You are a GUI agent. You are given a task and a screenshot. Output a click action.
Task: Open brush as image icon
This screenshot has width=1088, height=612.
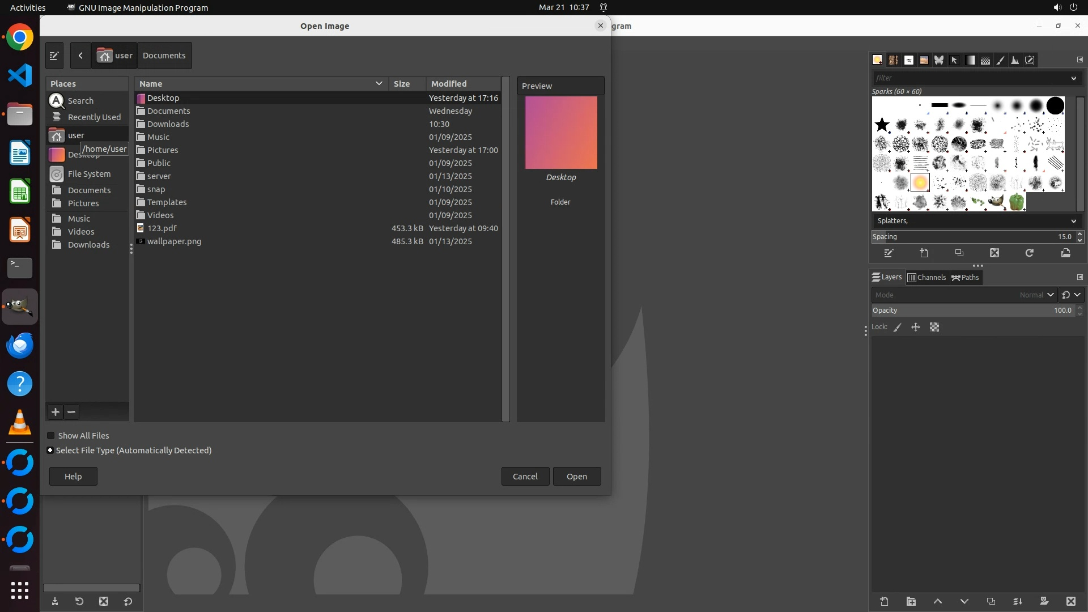click(1066, 253)
